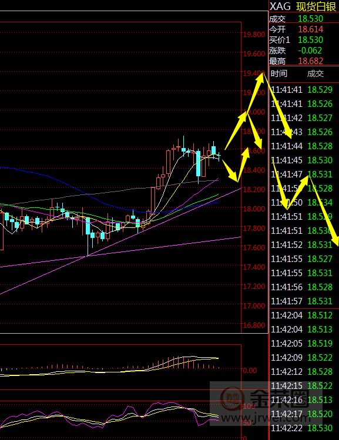Select the tick row 11:41:51 at 18.529
Screen dimensions: 339x440
(301, 217)
